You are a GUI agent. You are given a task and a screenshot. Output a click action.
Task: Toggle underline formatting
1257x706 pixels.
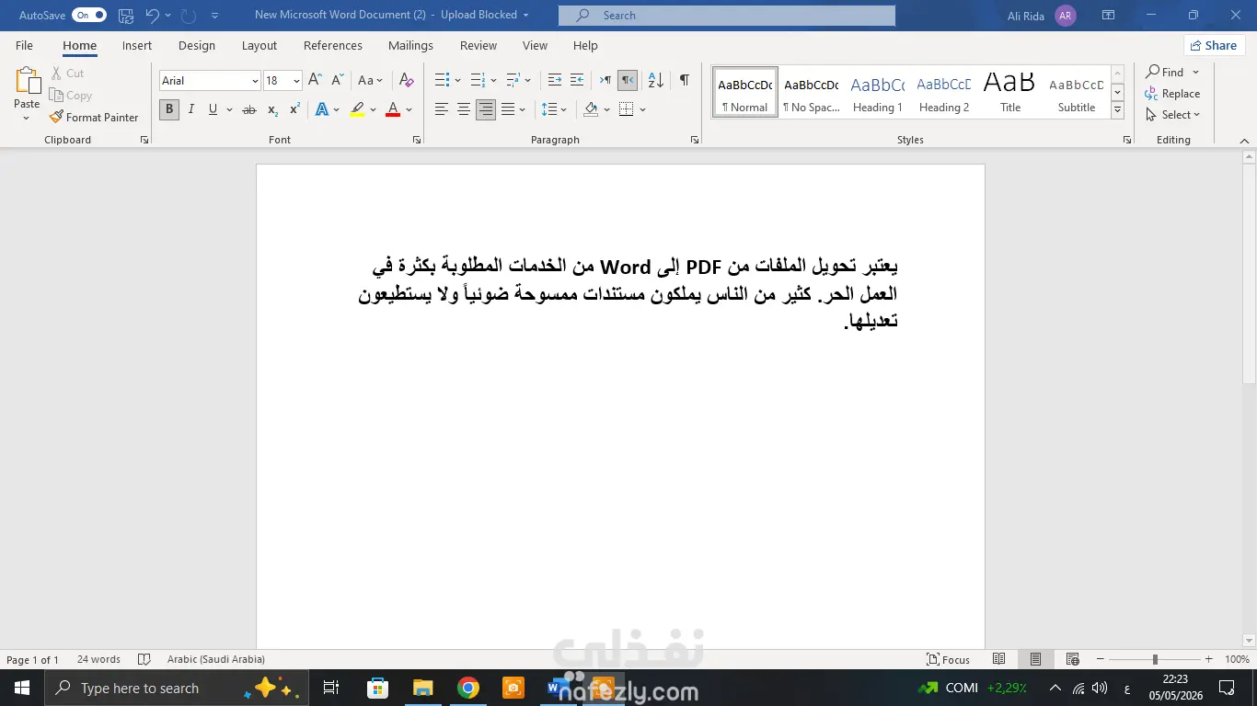point(213,109)
